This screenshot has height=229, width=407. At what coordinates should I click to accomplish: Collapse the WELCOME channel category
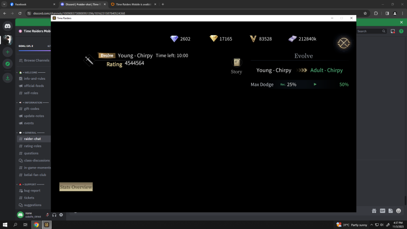[34, 73]
